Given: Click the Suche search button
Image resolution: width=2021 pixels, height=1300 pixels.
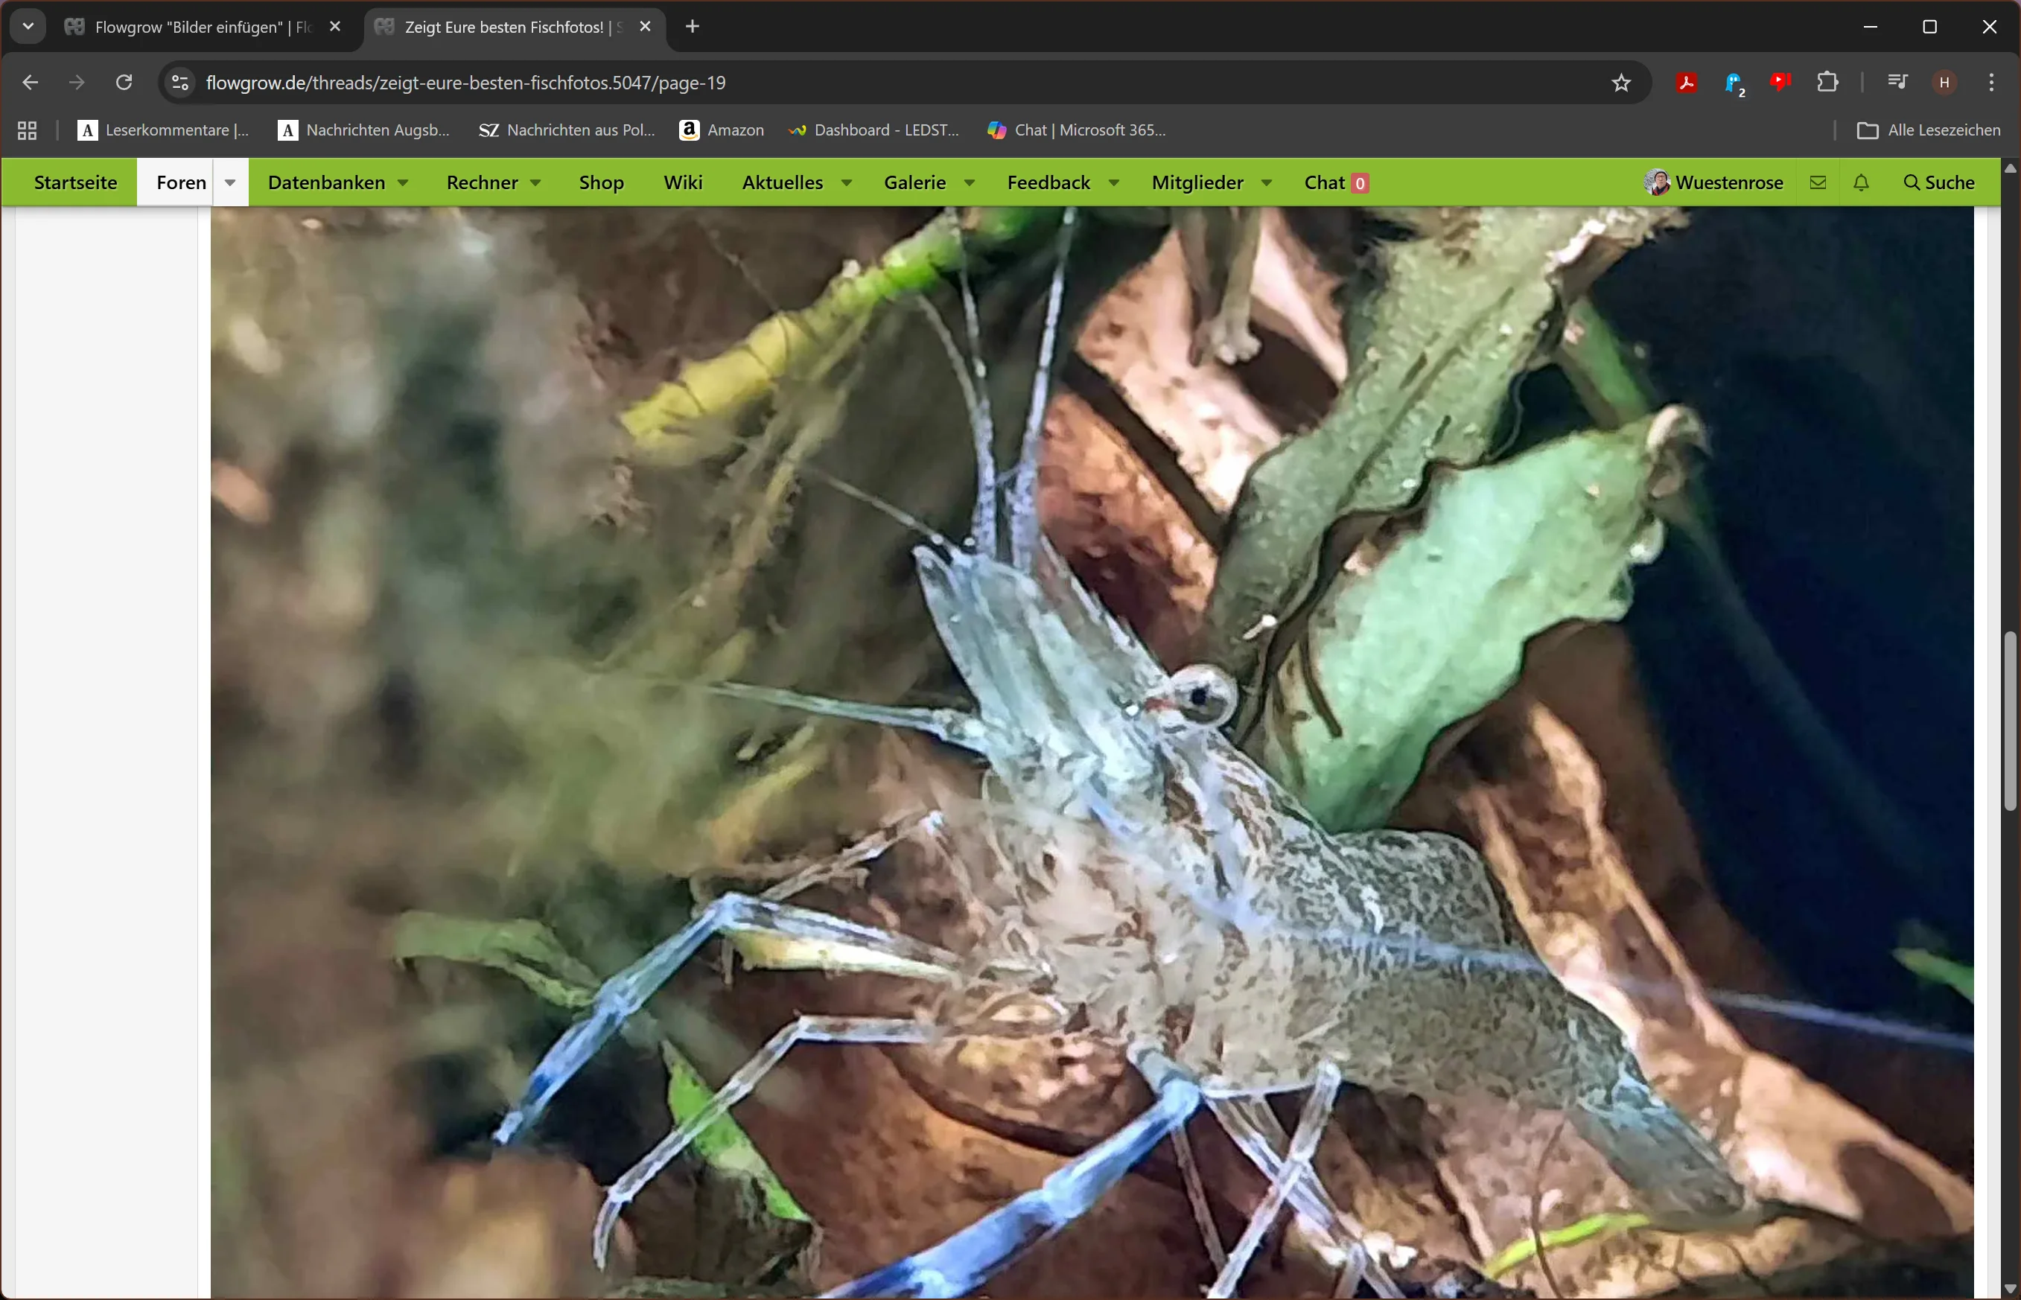Looking at the screenshot, I should click(x=1939, y=182).
